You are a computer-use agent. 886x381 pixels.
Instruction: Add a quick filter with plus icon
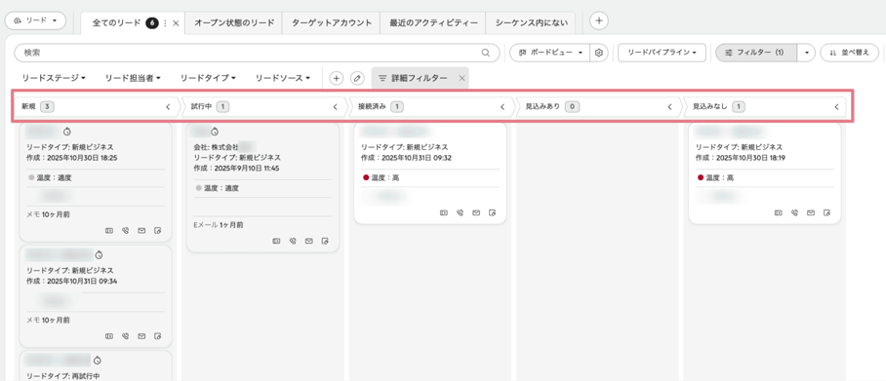(337, 79)
